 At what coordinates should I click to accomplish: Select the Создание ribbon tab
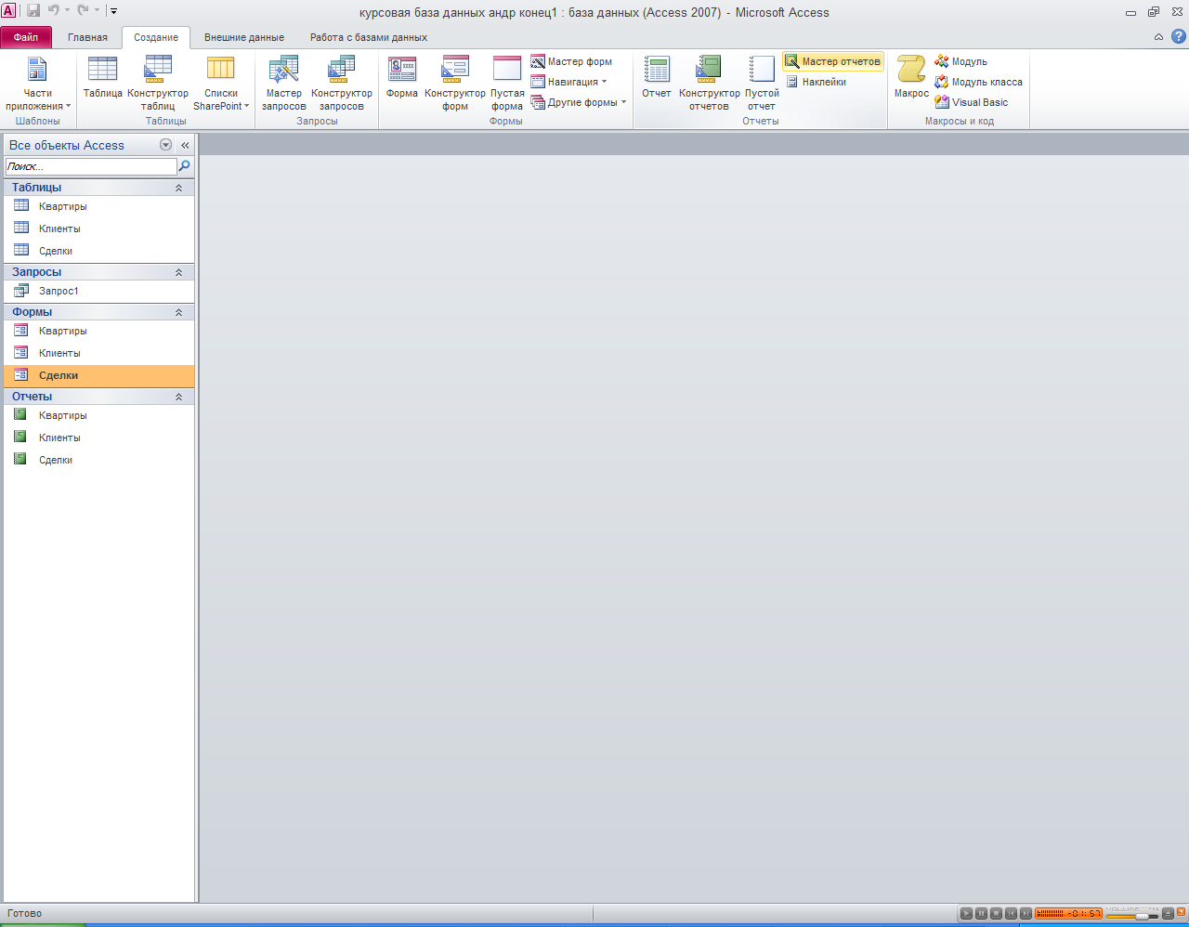pyautogui.click(x=156, y=37)
